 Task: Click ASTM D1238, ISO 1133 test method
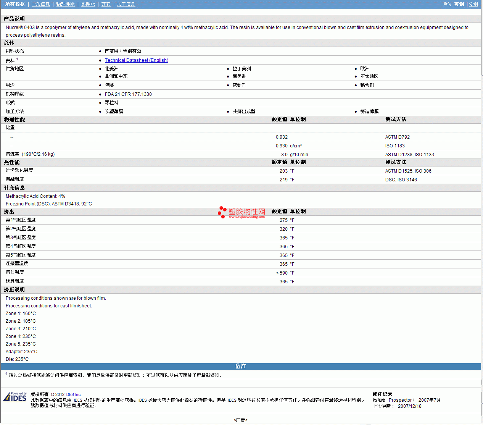point(409,155)
